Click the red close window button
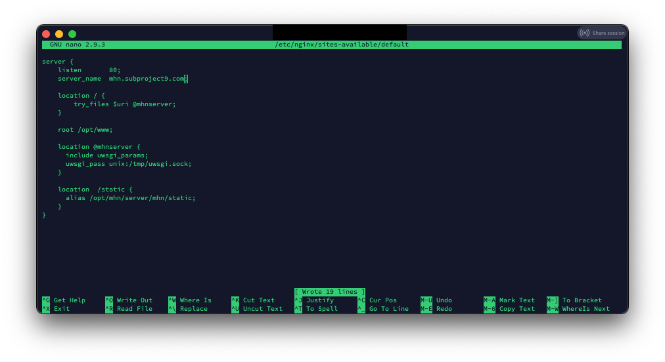665x362 pixels. click(46, 34)
